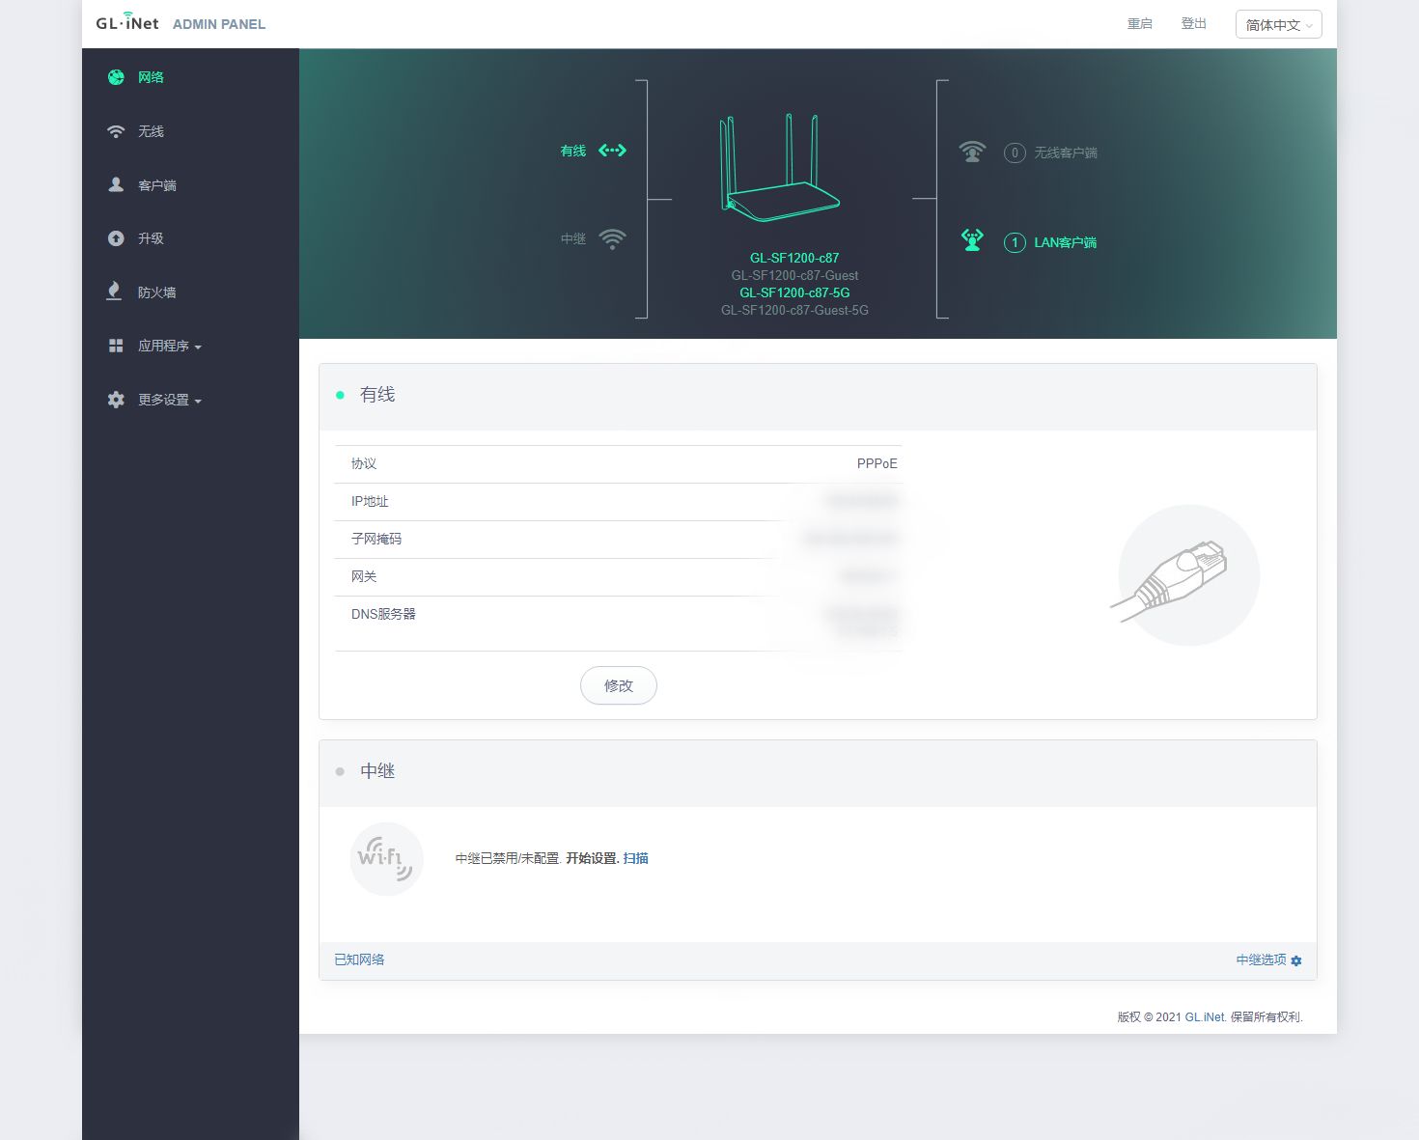Click the 协议 row label
The height and width of the screenshot is (1140, 1419).
click(364, 463)
